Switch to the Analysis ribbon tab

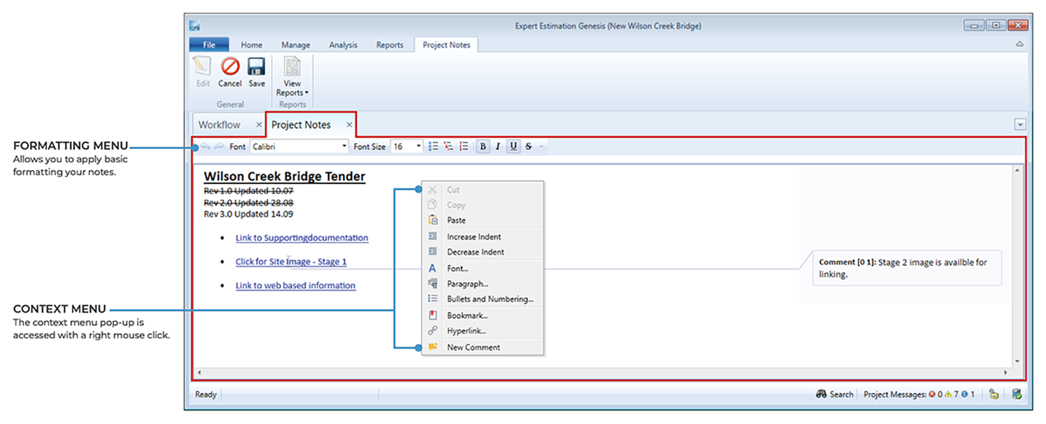point(343,44)
